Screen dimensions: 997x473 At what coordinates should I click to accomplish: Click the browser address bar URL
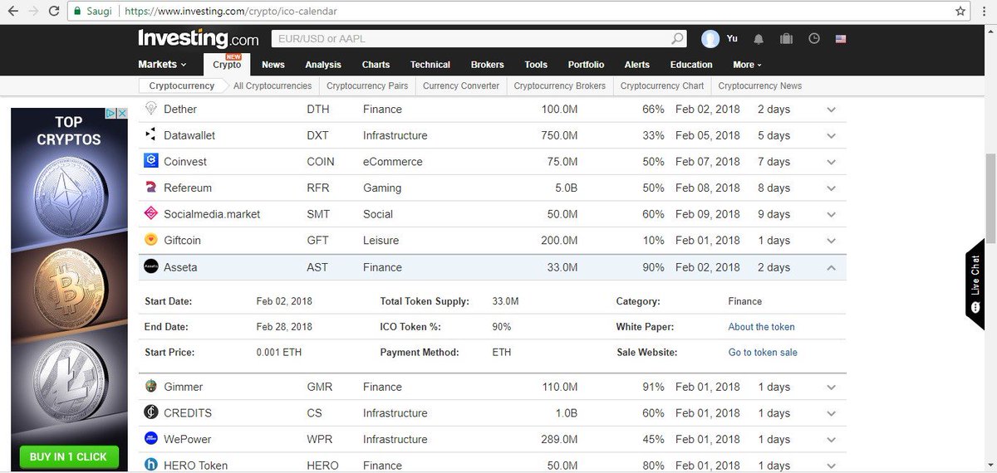pos(229,12)
